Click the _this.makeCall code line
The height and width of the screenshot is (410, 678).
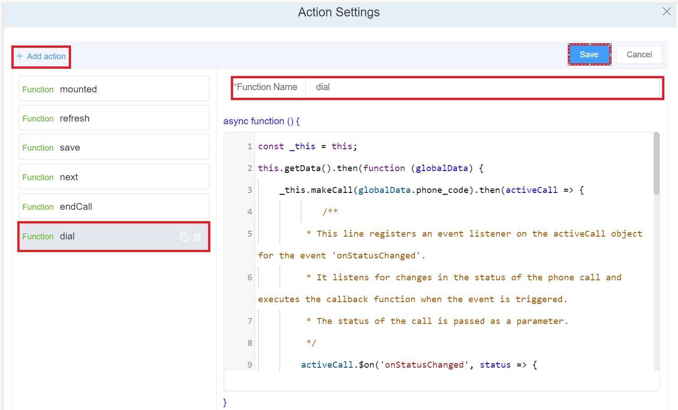(431, 190)
